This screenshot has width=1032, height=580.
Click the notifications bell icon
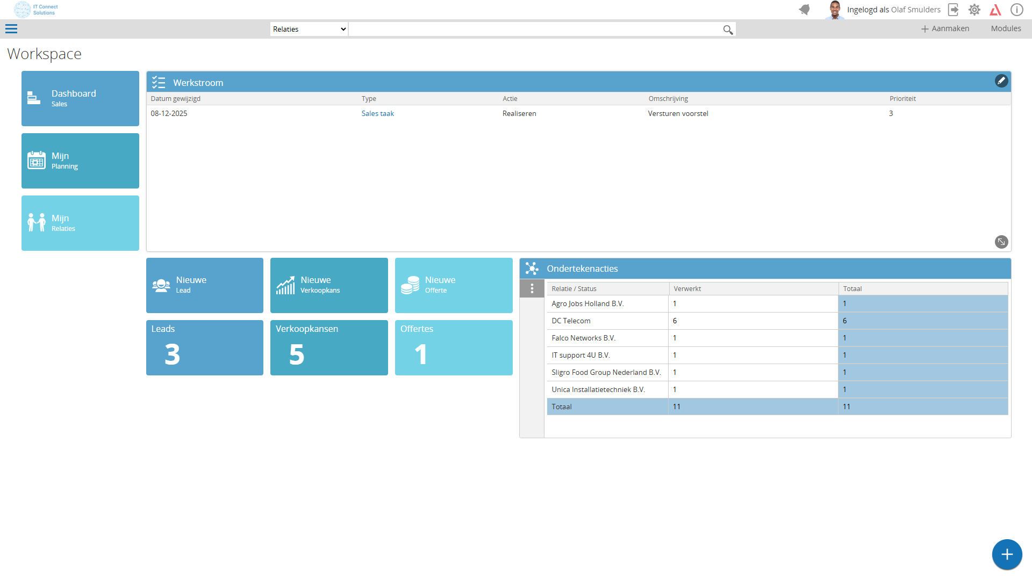804,10
